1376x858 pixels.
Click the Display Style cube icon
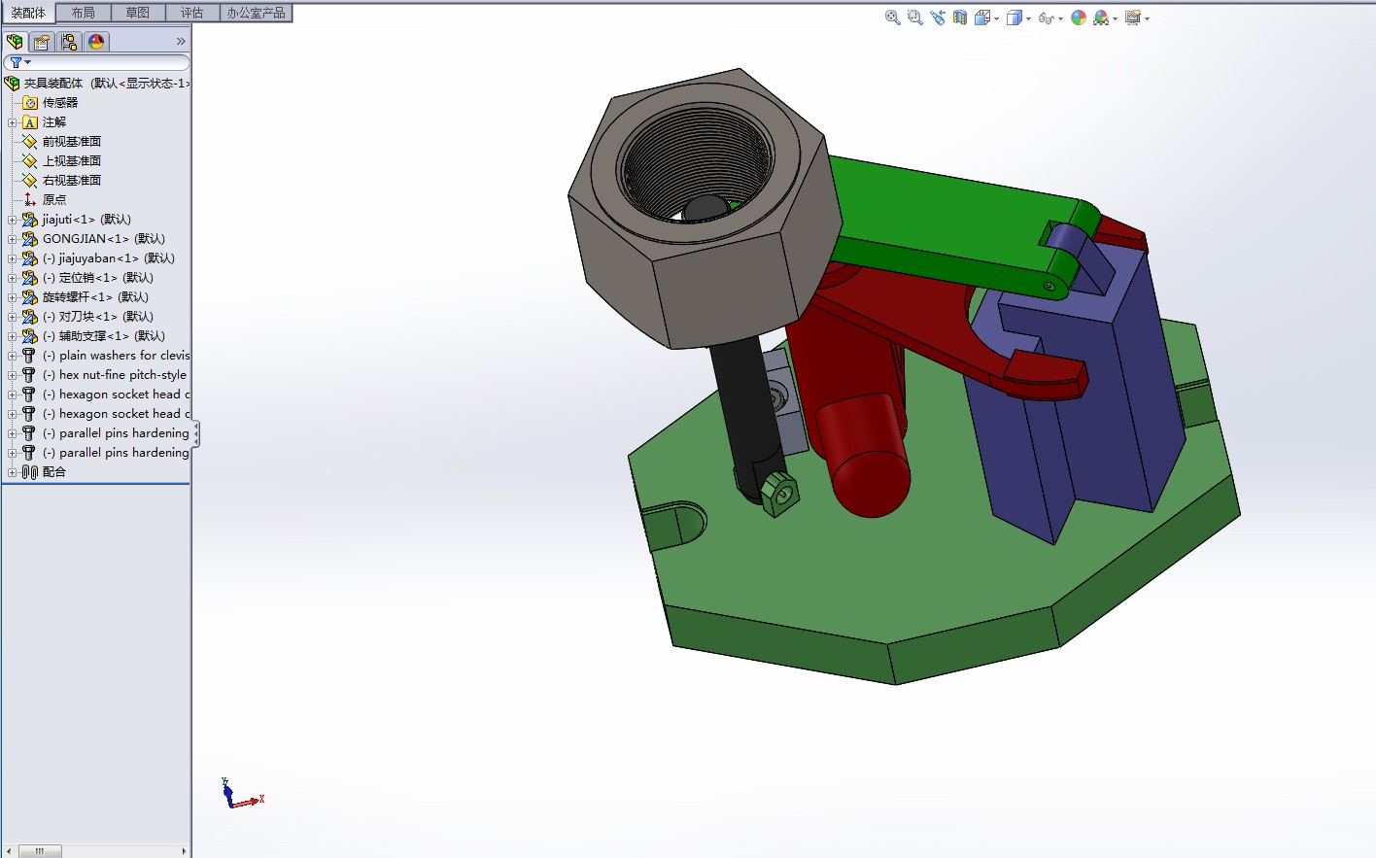(x=1014, y=17)
